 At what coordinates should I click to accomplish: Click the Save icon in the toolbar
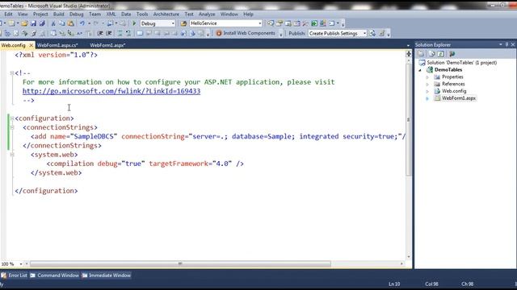(33, 23)
